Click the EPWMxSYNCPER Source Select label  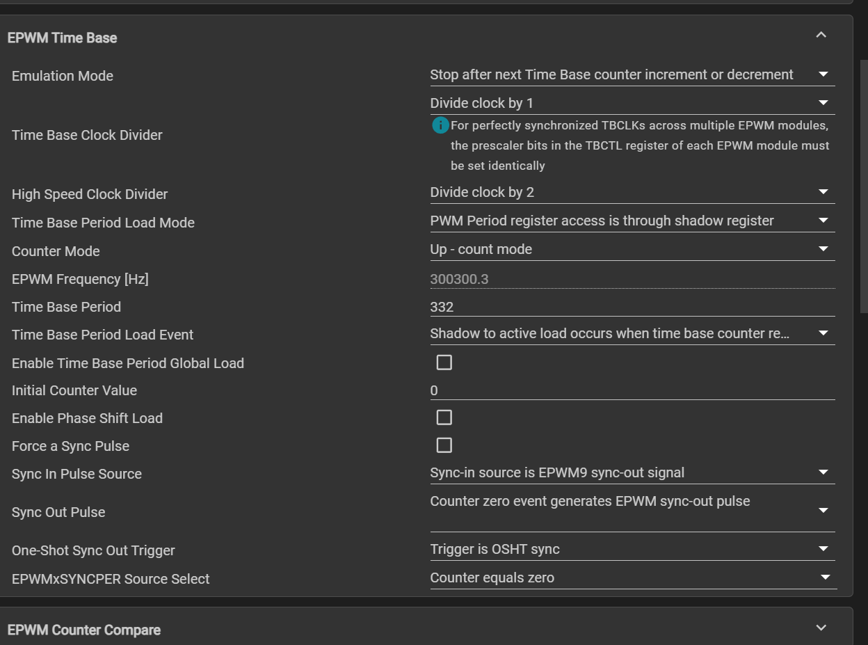click(111, 579)
